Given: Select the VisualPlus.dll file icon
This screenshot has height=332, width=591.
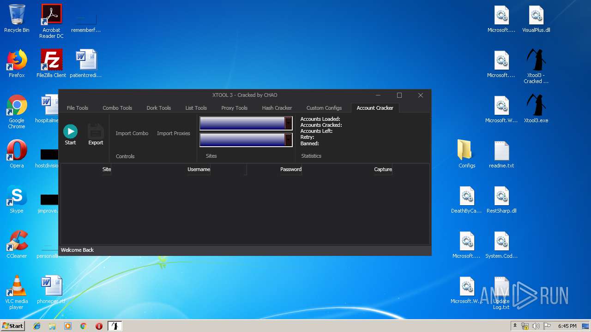Looking at the screenshot, I should pos(536,18).
